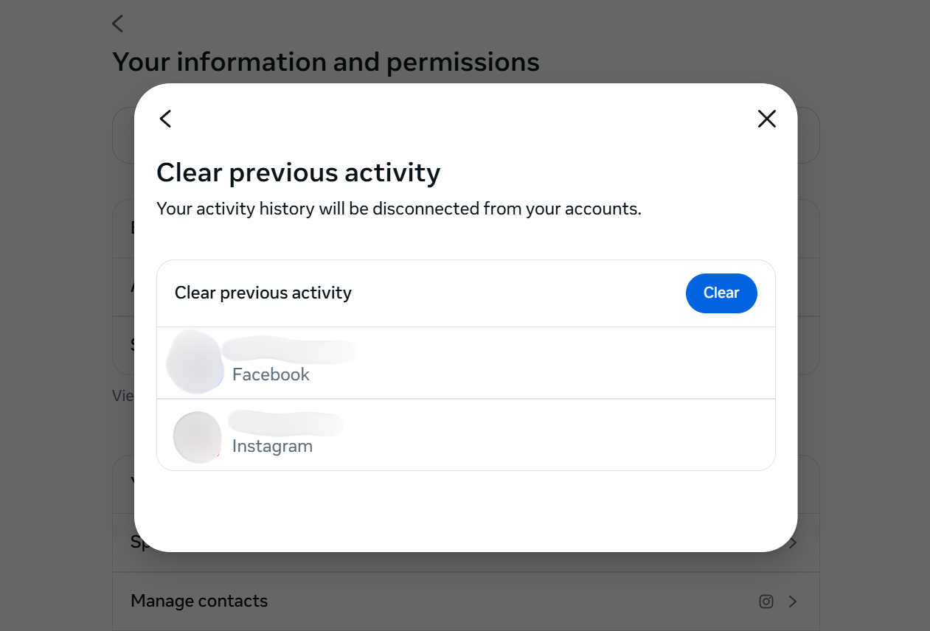Click the Facebook label under the blurred name
The image size is (930, 631).
(x=270, y=374)
